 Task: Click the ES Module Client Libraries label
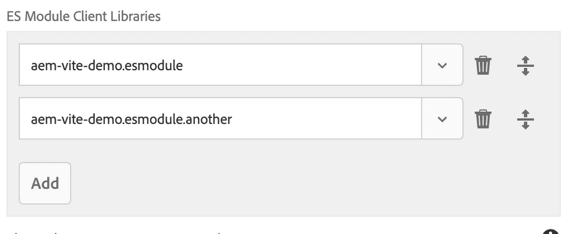tap(84, 17)
